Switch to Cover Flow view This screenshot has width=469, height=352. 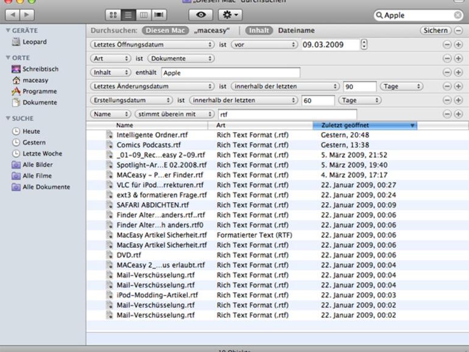pyautogui.click(x=159, y=15)
